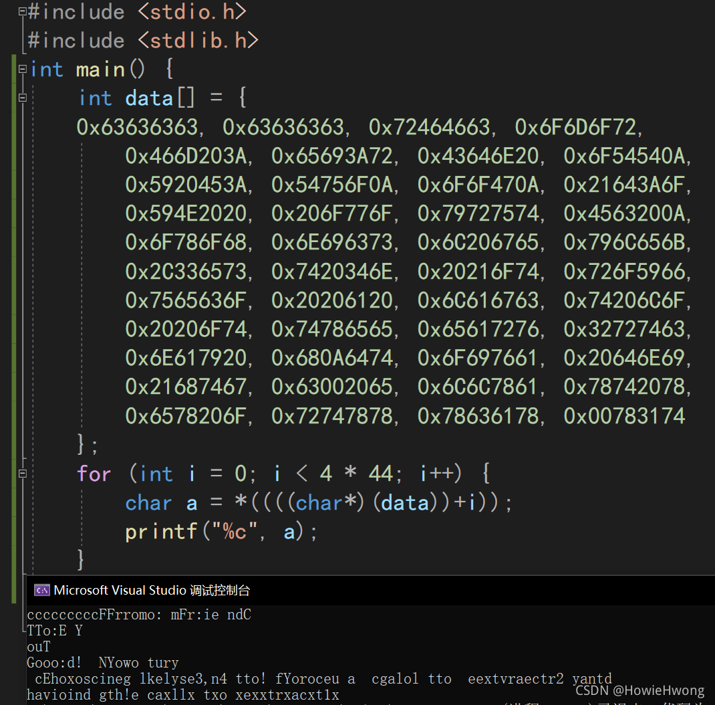The width and height of the screenshot is (715, 705).
Task: Select the closing brace of main
Action: (80, 559)
